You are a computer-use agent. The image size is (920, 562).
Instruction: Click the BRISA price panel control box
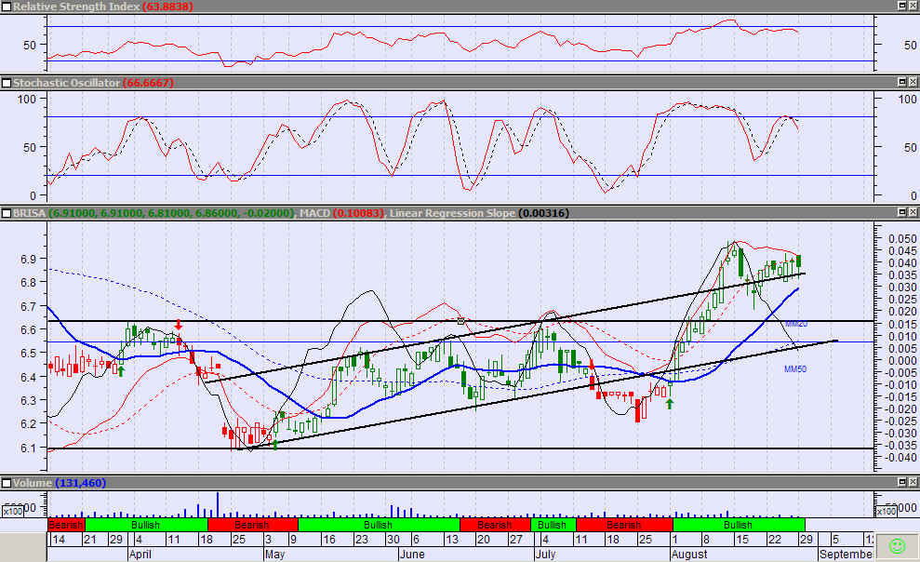[x=7, y=213]
